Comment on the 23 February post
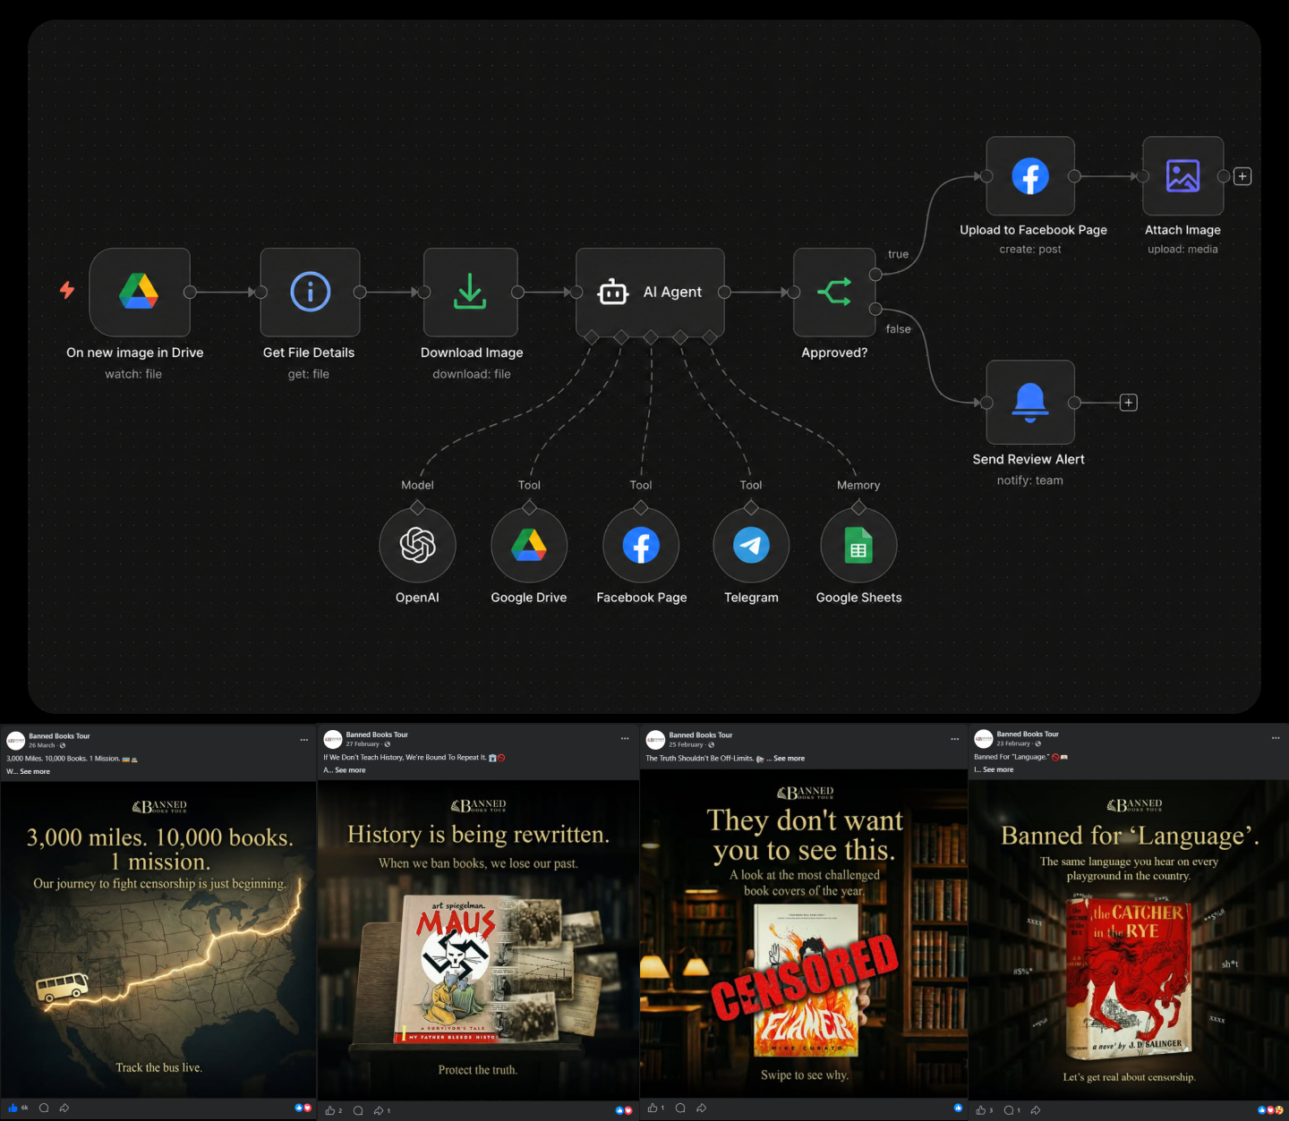This screenshot has width=1289, height=1121. coord(1009,1110)
